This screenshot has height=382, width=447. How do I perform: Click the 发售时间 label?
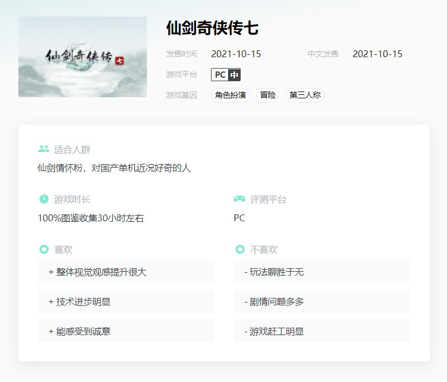point(182,54)
